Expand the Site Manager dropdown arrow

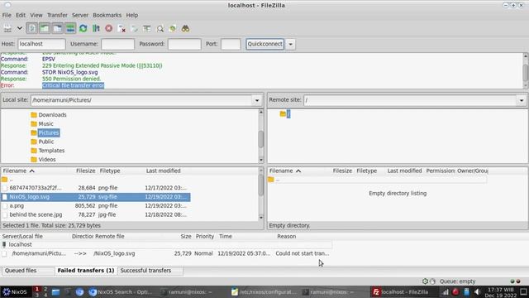point(20,28)
